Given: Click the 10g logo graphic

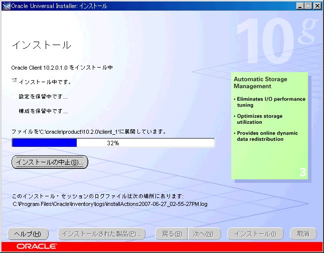Looking at the screenshot, I should (276, 40).
